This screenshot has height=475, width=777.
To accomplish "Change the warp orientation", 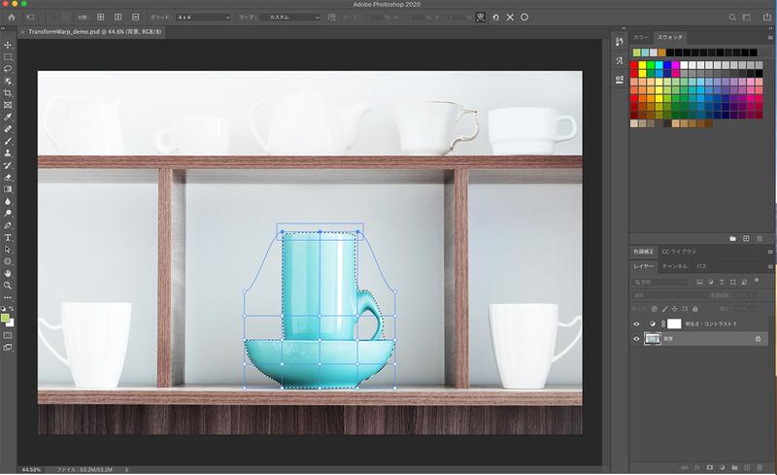I will (x=332, y=17).
